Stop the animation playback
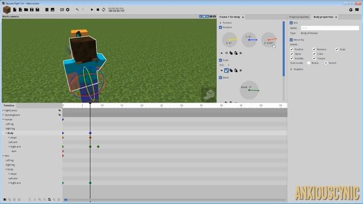This screenshot has height=204, width=363. 98,10
